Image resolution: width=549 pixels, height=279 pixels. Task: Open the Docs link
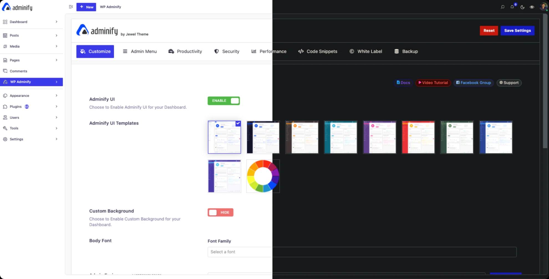point(403,83)
